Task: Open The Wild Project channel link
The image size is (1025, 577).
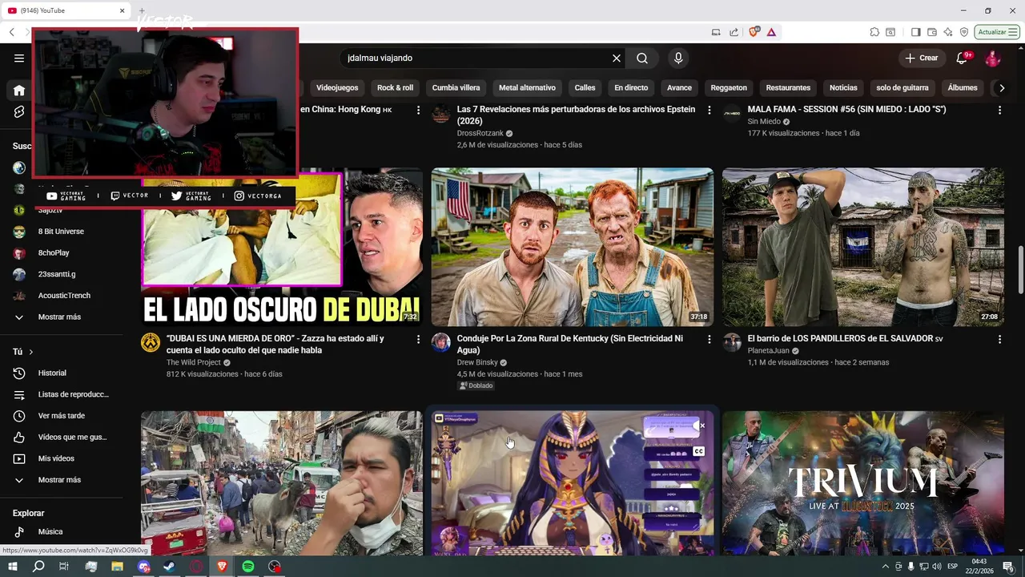Action: 193,362
